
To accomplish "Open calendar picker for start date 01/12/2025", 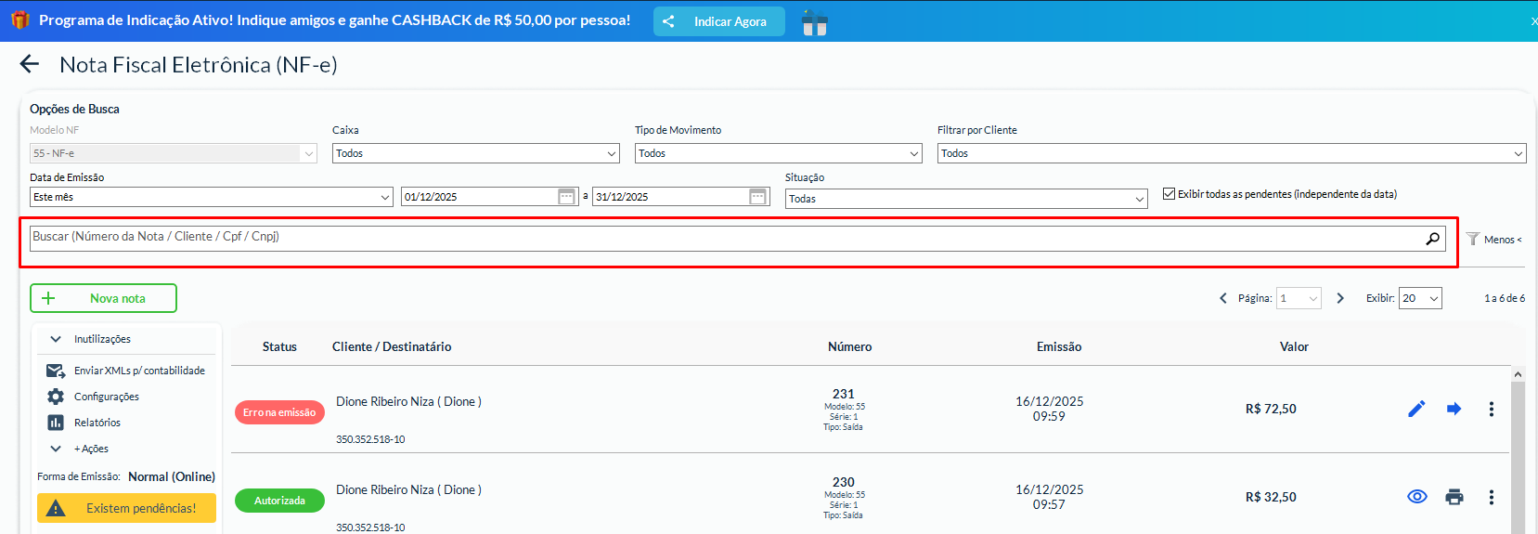I will click(566, 197).
